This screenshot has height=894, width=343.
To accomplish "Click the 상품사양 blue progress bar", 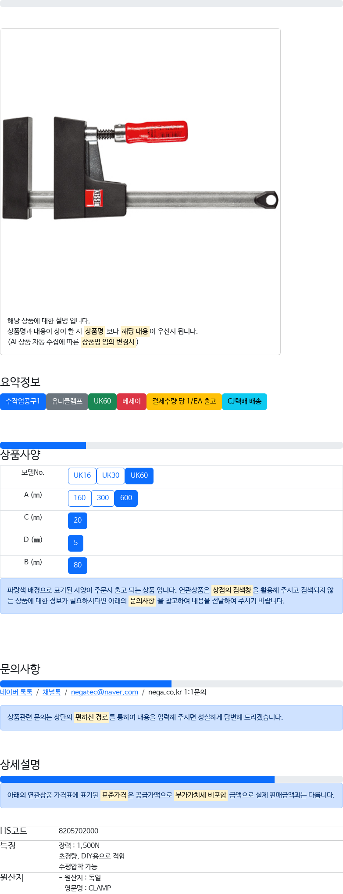I will (43, 445).
